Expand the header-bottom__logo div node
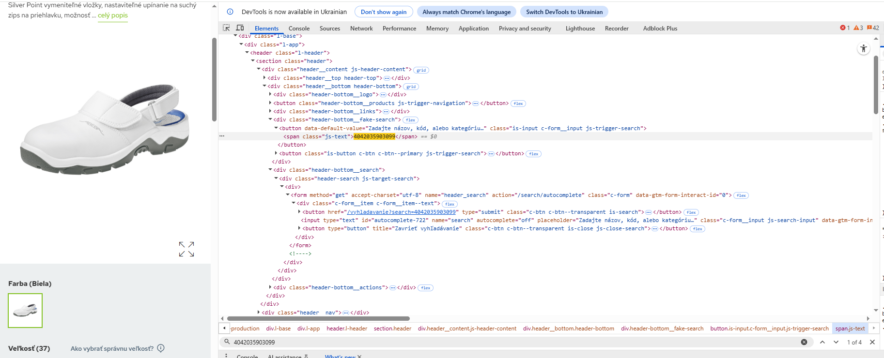The height and width of the screenshot is (358, 884). click(x=270, y=94)
